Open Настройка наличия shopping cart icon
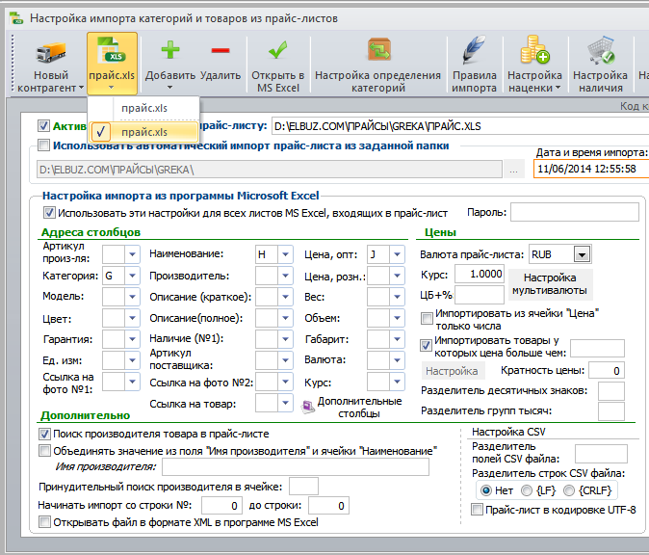 (601, 50)
